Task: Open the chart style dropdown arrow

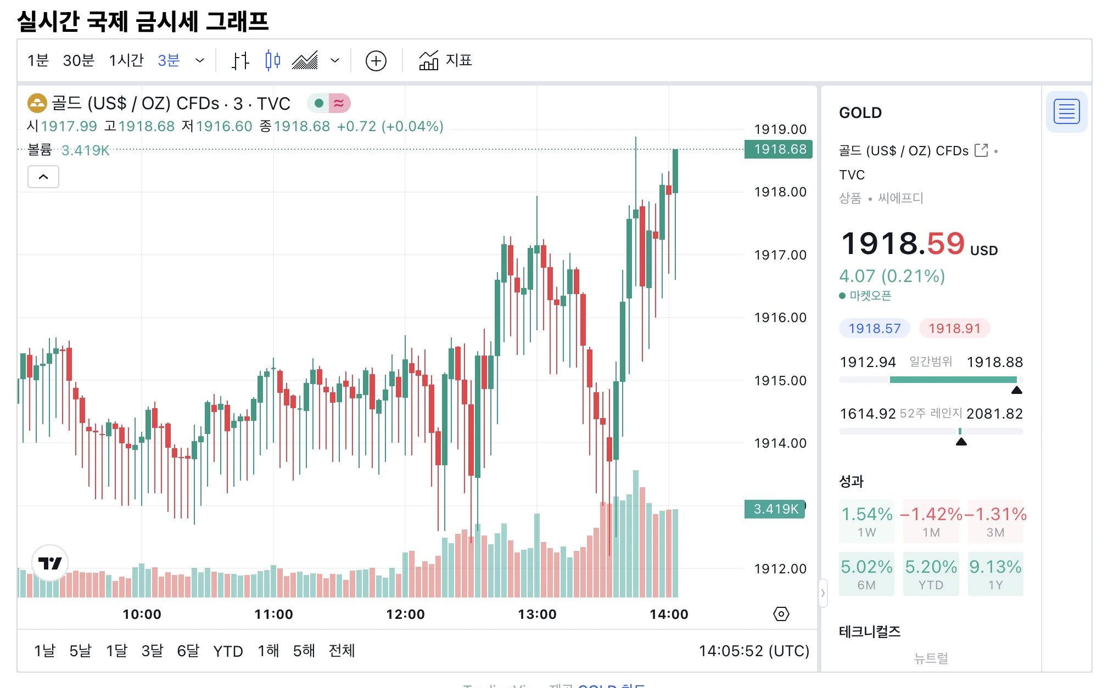Action: click(x=335, y=60)
